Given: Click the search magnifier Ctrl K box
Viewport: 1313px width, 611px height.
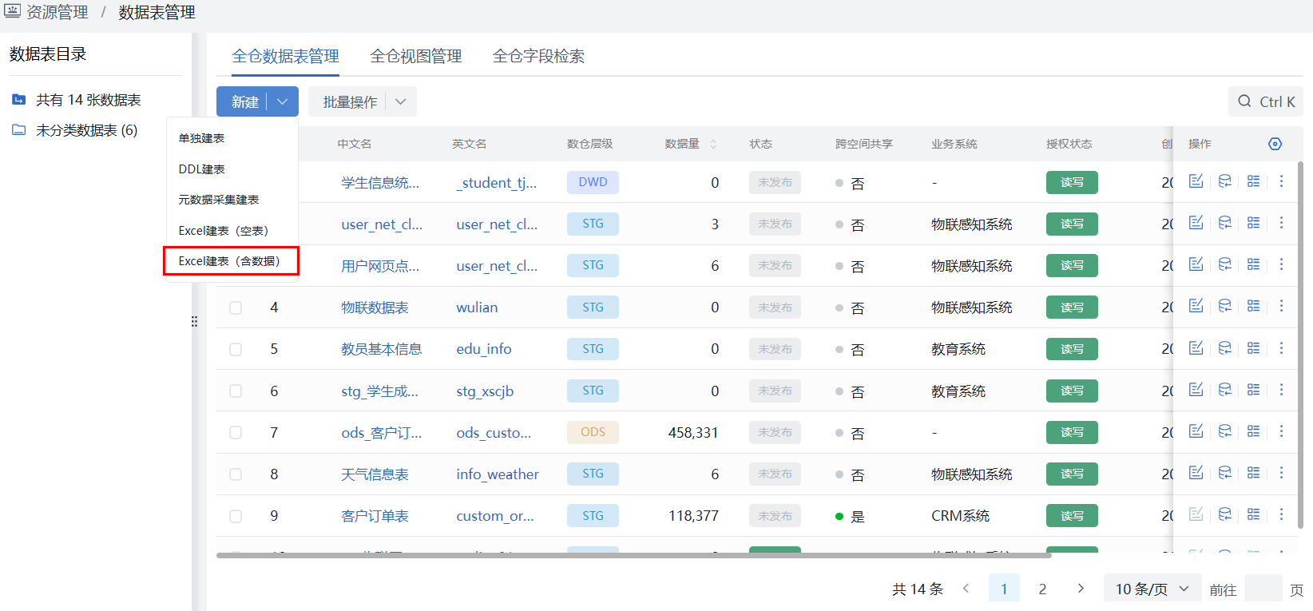Looking at the screenshot, I should coord(1266,101).
